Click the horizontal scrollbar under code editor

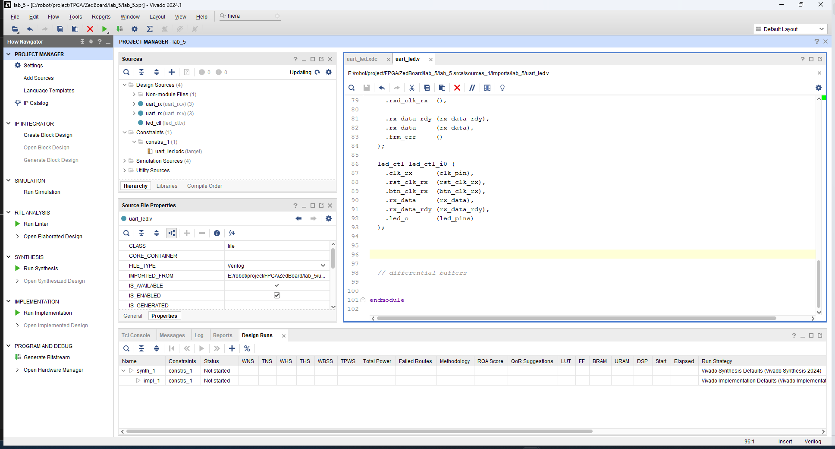coord(576,318)
